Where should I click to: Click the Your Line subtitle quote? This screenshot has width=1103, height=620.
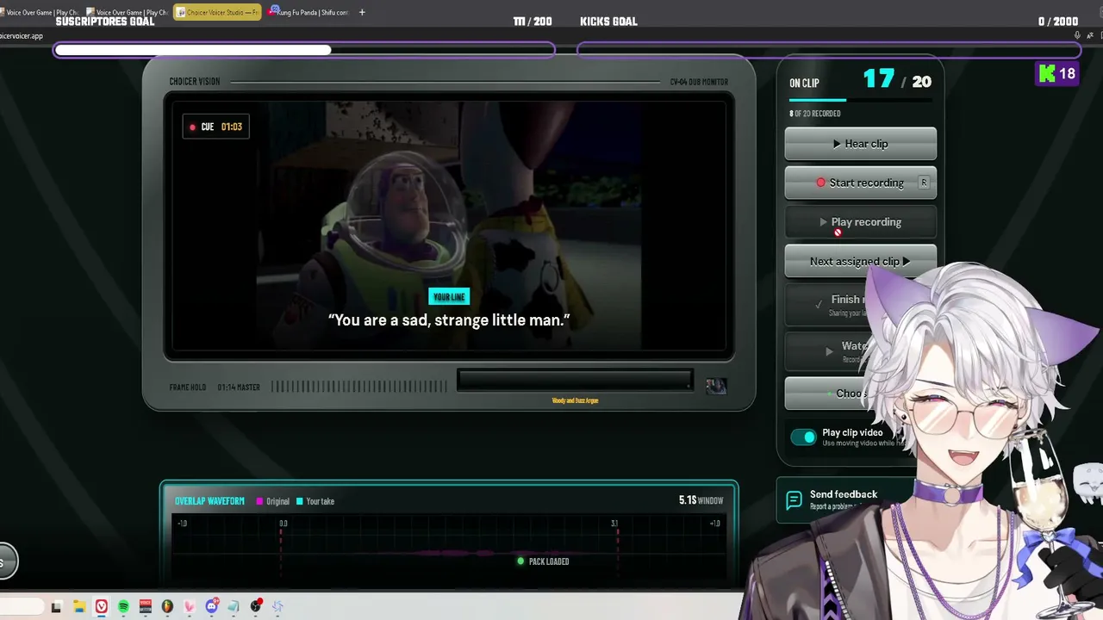(x=449, y=320)
